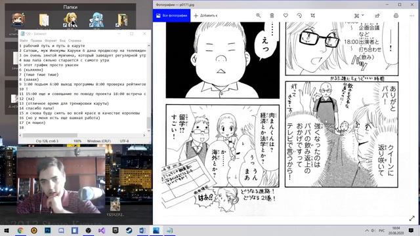Open the blue-haired anime character shortcut icon

click(x=96, y=20)
